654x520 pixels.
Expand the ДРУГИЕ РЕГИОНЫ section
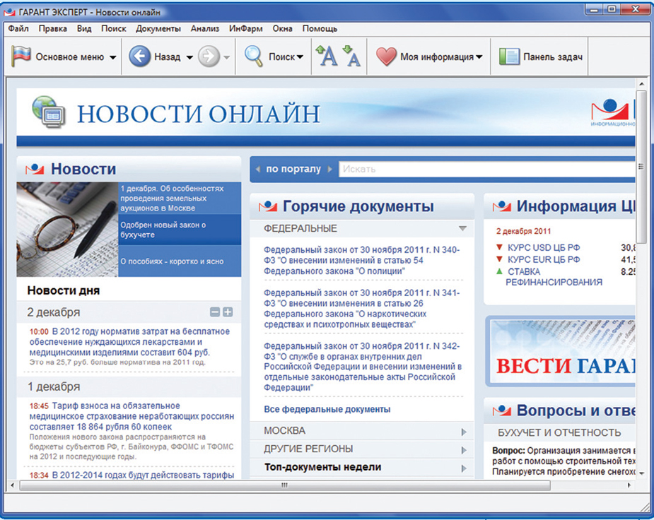pos(464,449)
